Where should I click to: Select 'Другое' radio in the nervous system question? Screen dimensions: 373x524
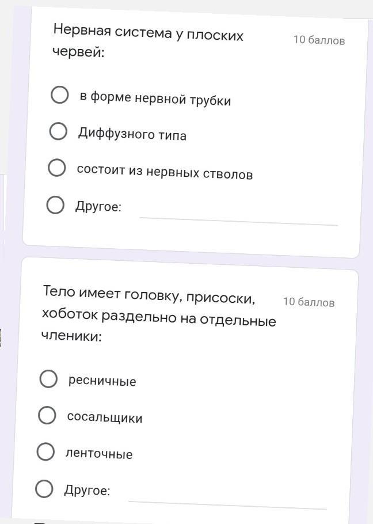(x=55, y=204)
